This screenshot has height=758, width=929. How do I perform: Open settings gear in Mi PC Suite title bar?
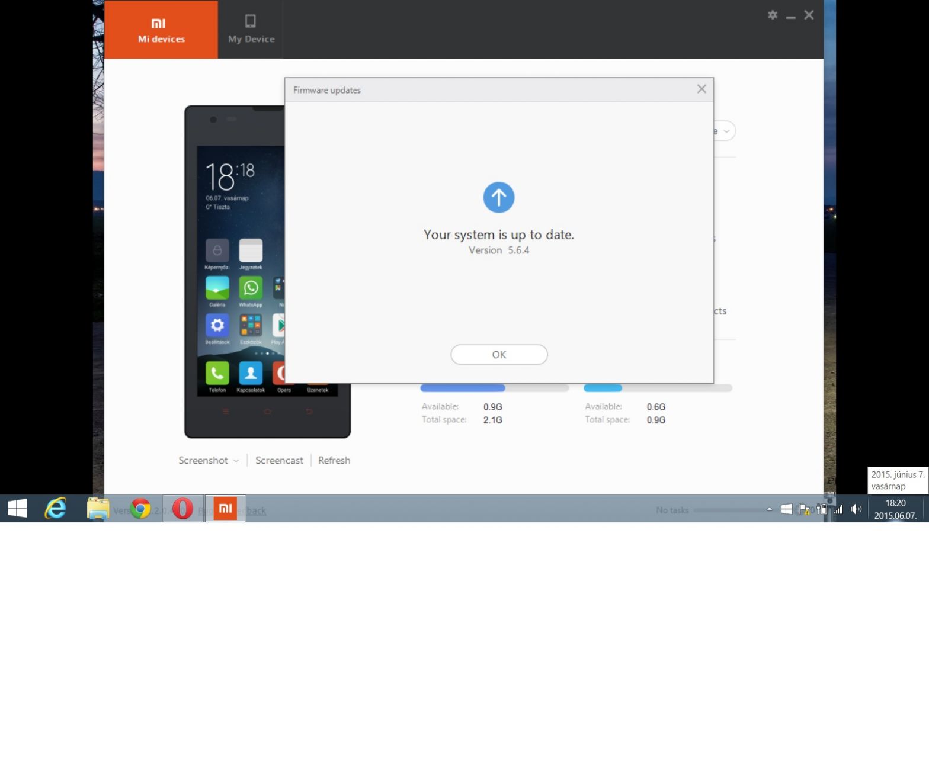pos(773,15)
